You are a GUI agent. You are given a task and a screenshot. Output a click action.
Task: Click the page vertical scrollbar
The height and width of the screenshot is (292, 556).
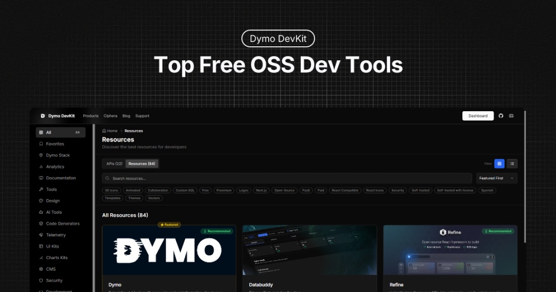pos(525,177)
